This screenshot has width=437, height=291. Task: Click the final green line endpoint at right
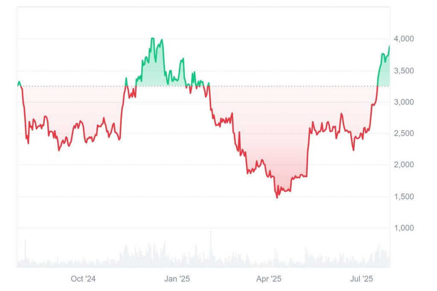(389, 46)
